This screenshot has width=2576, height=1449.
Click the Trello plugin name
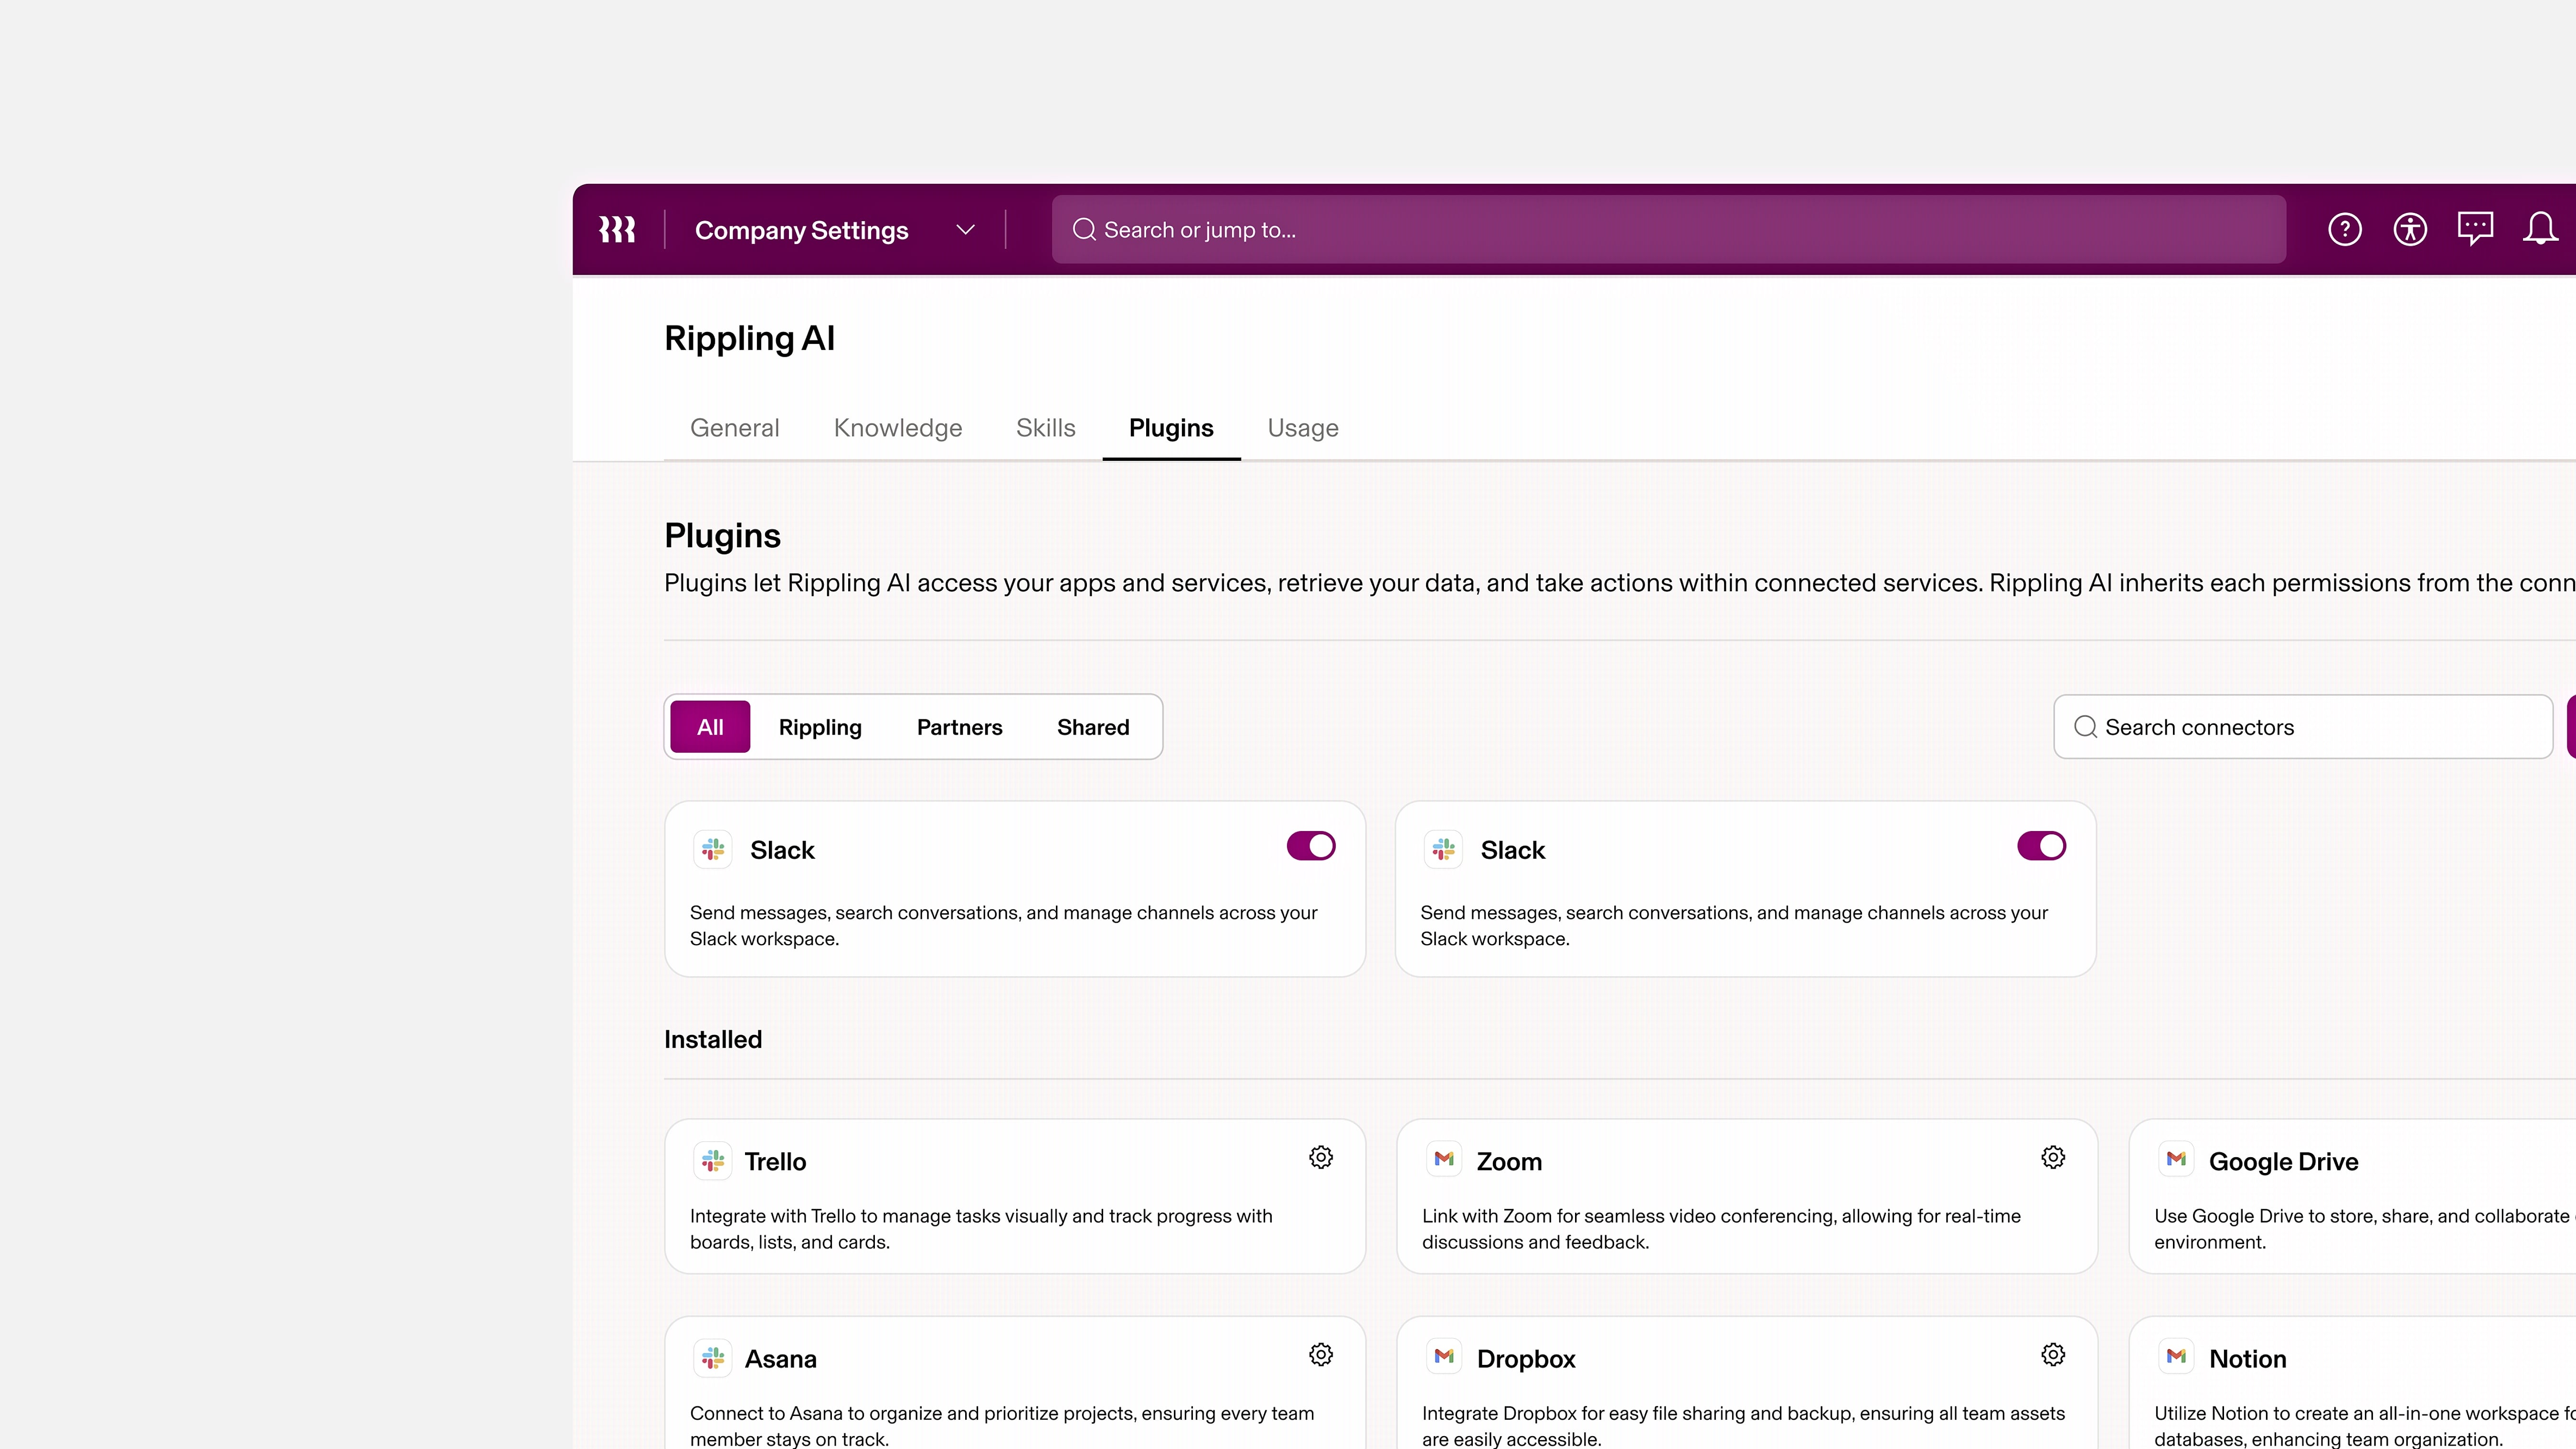pos(775,1162)
